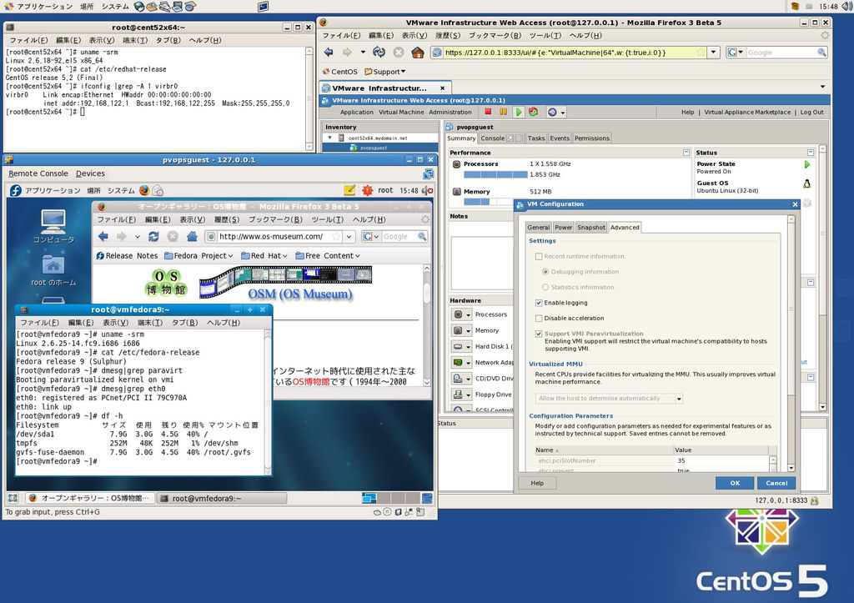Open the Virtual Appliance Marketplace link
This screenshot has height=603, width=854.
click(x=747, y=113)
